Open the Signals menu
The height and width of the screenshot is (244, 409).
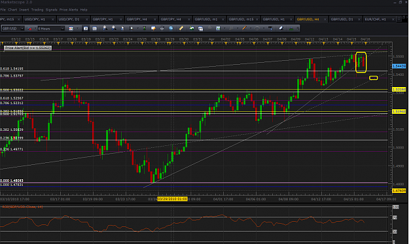[x=52, y=10]
